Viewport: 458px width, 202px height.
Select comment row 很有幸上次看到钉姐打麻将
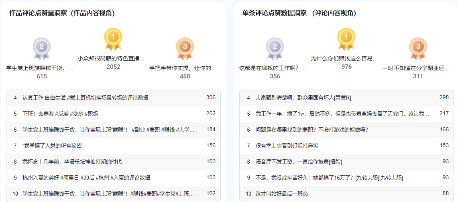[287, 146]
